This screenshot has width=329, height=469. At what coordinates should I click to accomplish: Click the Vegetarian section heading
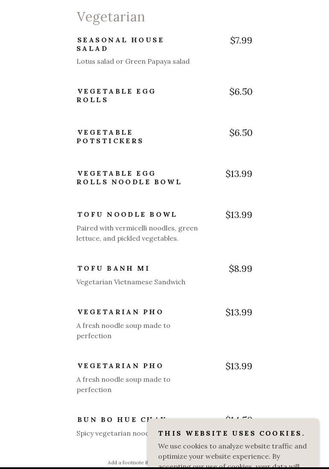click(111, 17)
